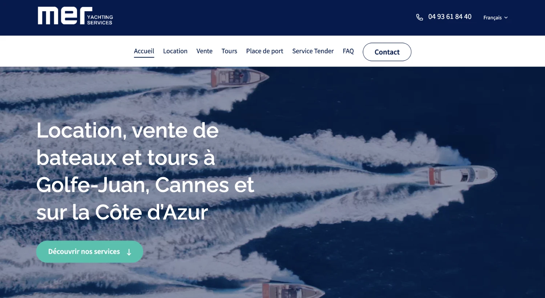The image size is (545, 298).
Task: Call the number 04 93 61 84 40
Action: point(450,17)
